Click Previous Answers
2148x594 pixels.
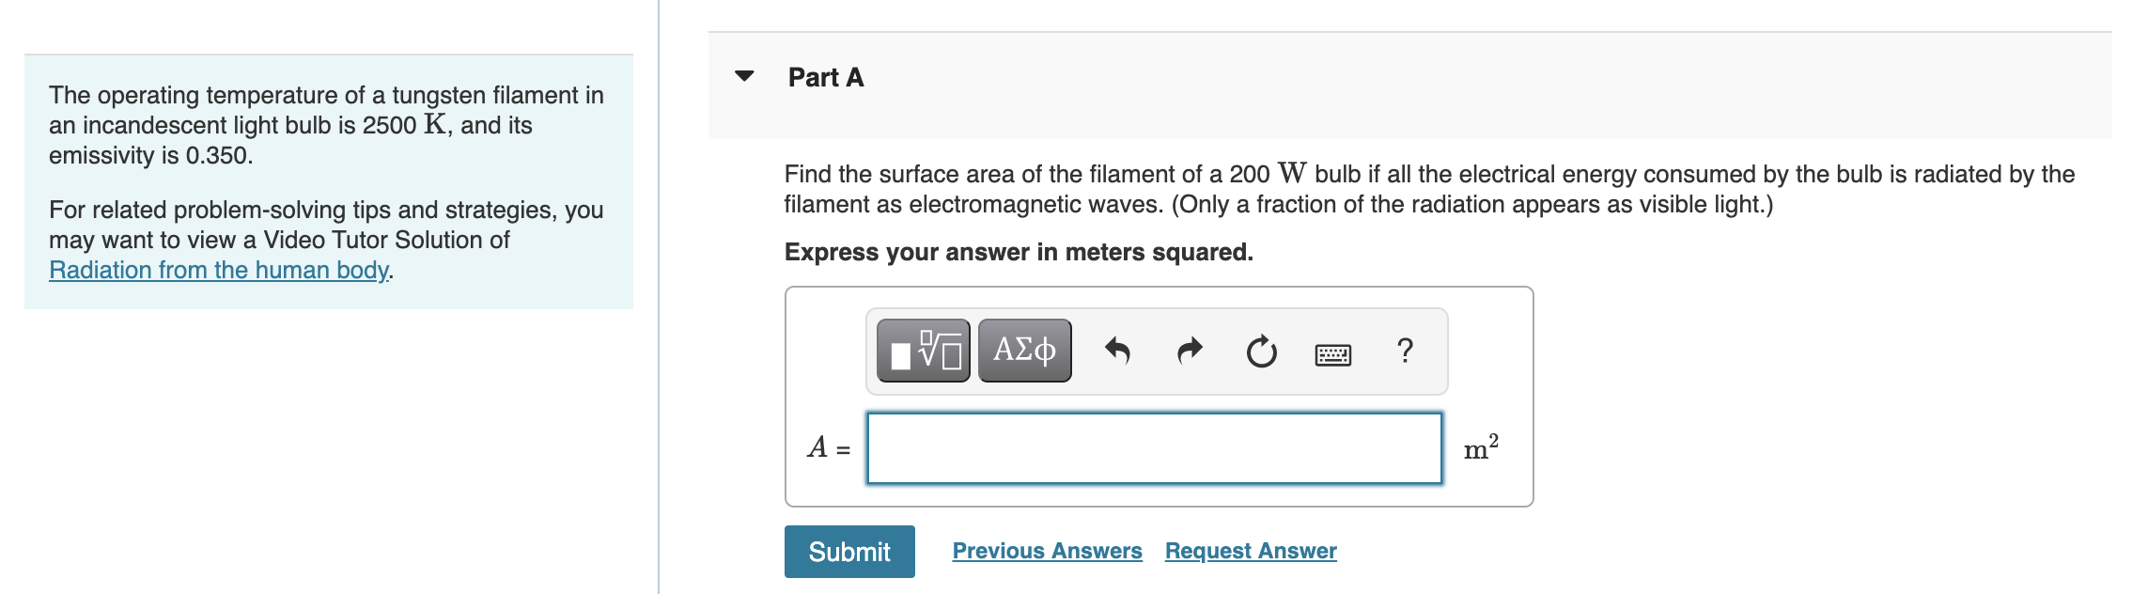coord(1047,551)
